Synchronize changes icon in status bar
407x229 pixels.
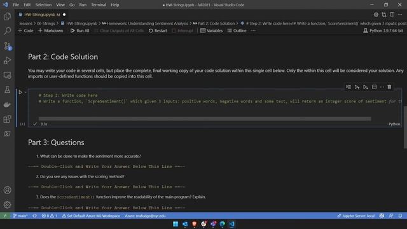tap(34, 216)
